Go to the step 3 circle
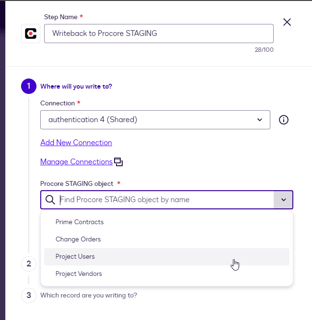 click(29, 295)
